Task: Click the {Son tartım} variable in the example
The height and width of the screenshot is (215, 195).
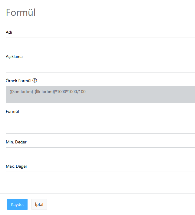Action: 22,92
